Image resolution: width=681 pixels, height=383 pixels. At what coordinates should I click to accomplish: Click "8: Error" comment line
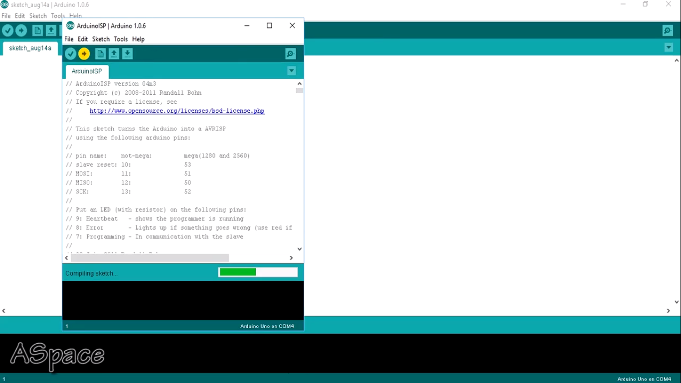click(178, 227)
